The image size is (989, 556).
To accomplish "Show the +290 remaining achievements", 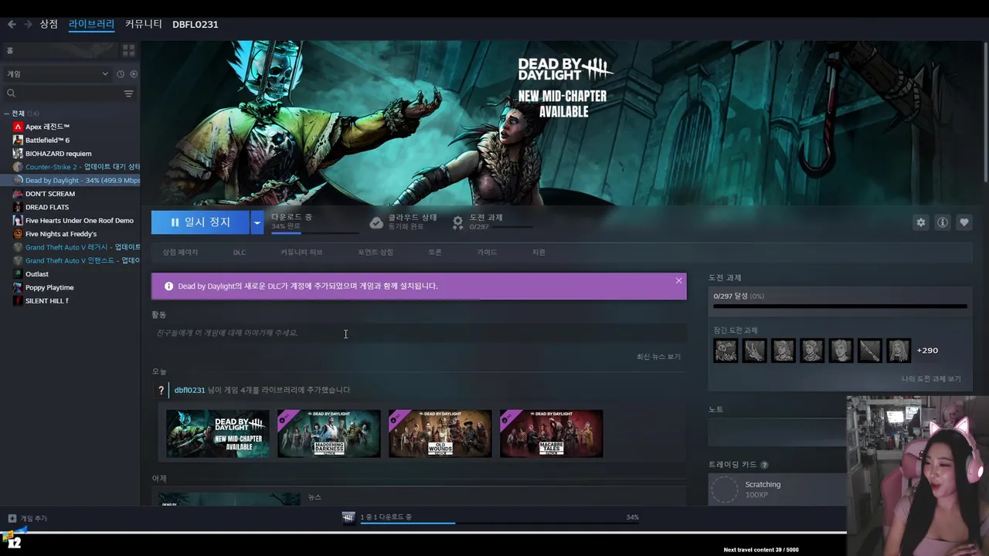I will coord(927,351).
